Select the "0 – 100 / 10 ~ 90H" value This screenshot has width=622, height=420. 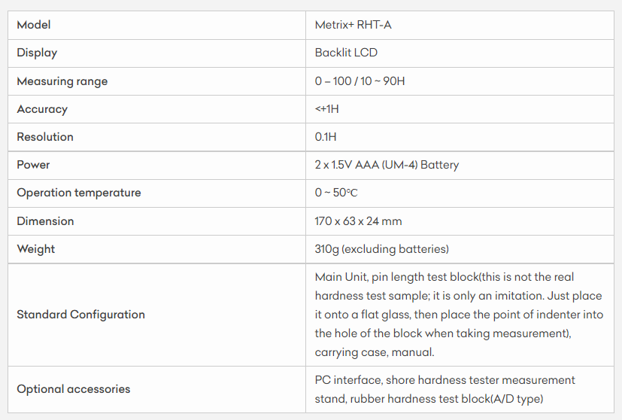360,81
